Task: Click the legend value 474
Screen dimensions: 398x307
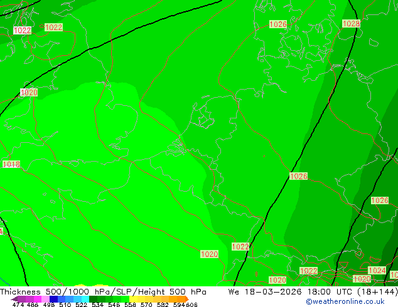Action: point(18,304)
